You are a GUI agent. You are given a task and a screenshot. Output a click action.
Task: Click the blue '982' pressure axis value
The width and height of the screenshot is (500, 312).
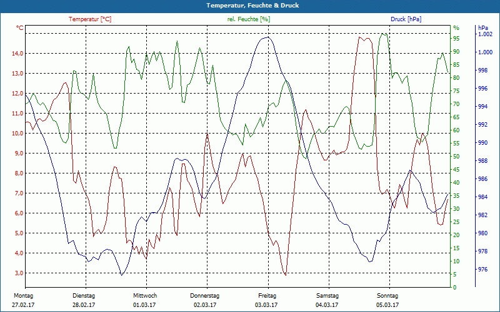point(482,215)
